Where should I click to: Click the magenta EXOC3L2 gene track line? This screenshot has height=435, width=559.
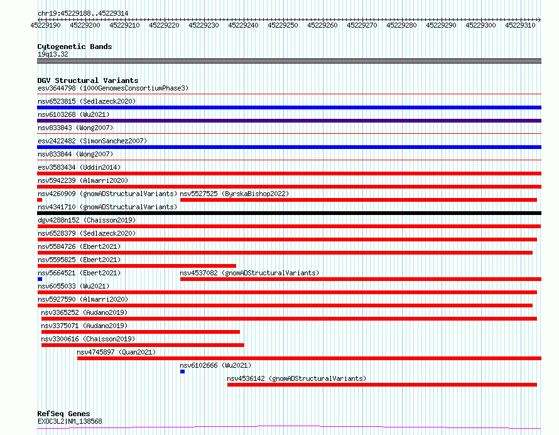click(289, 427)
